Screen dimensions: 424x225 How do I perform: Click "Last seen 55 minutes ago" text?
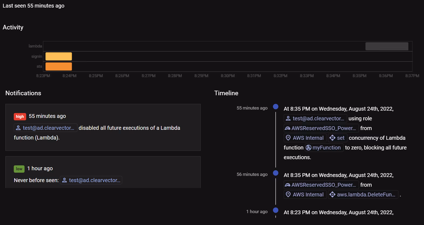pos(33,6)
